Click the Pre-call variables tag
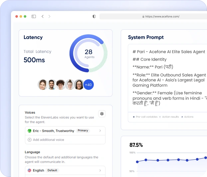 [147, 117]
